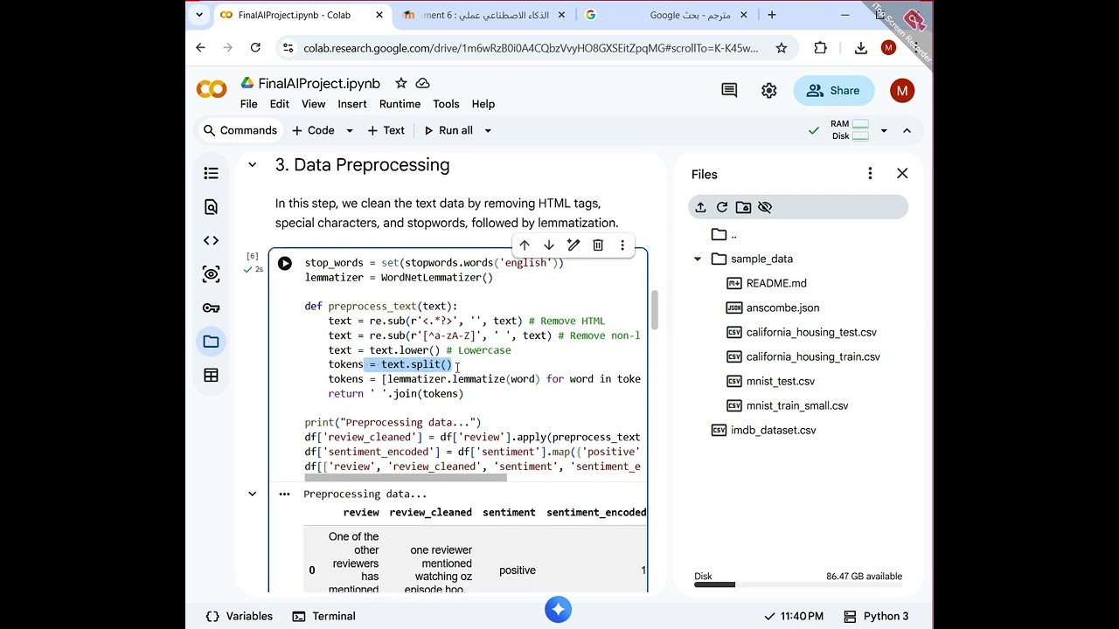
Task: Star the notebook in Google Drive
Action: (400, 83)
